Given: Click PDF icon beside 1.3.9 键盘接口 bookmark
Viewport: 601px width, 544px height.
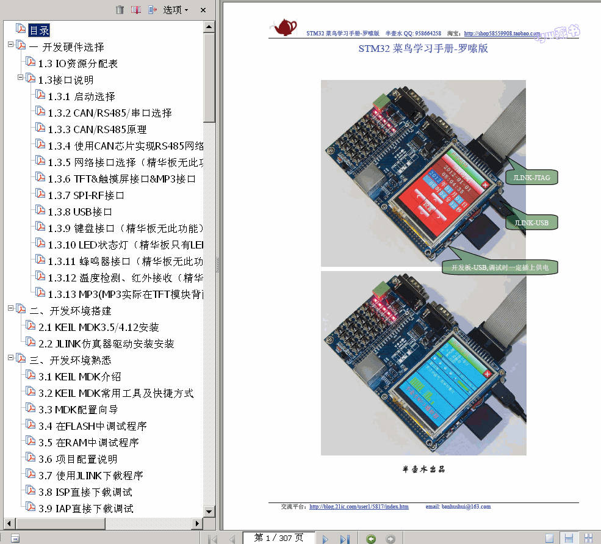Looking at the screenshot, I should click(x=40, y=227).
